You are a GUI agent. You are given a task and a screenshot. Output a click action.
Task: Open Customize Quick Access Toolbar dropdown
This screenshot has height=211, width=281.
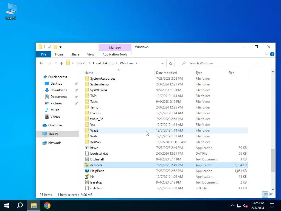click(61, 47)
